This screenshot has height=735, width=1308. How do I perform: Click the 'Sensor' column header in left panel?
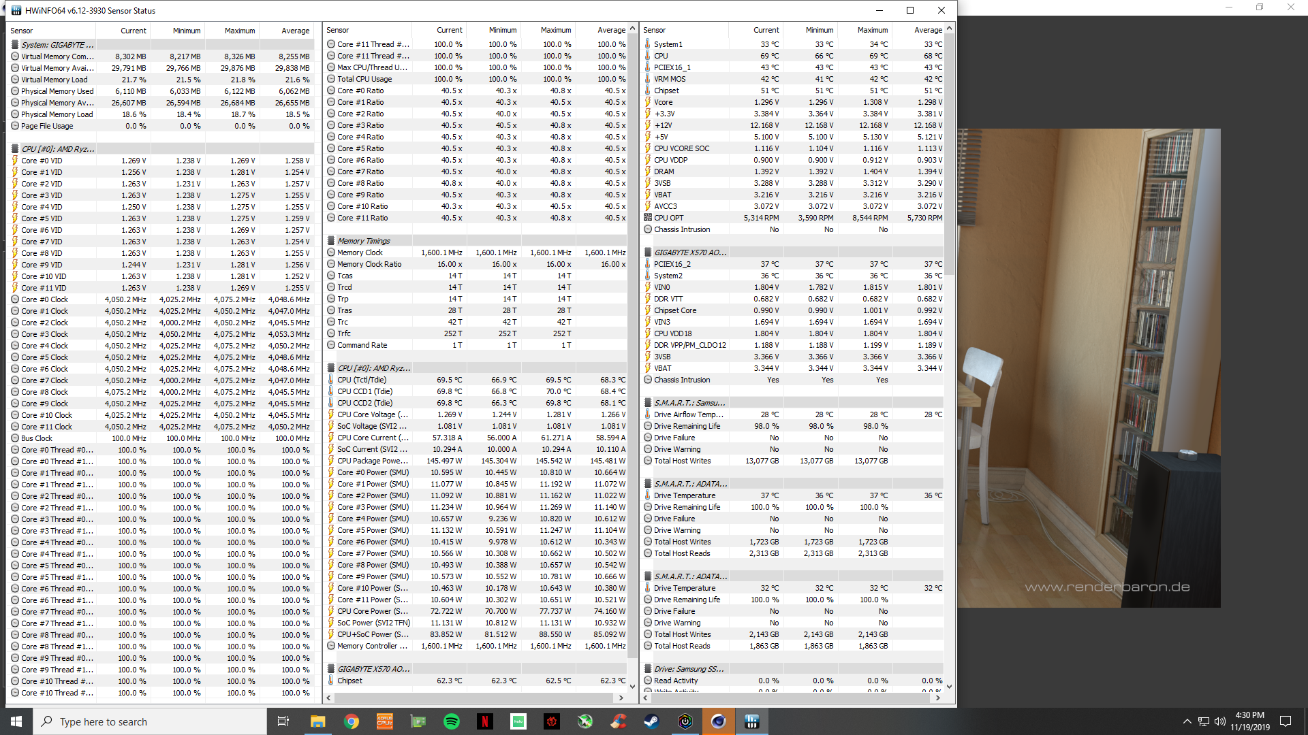51,31
